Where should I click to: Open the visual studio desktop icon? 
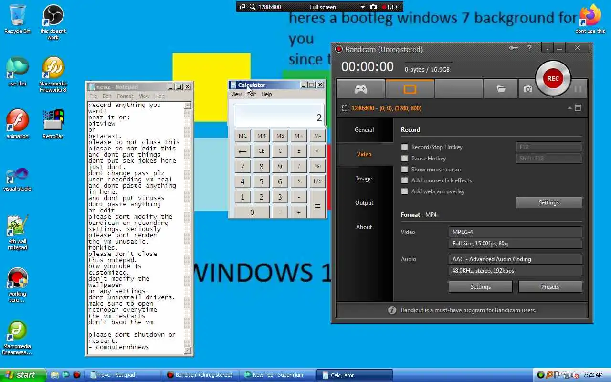click(17, 179)
